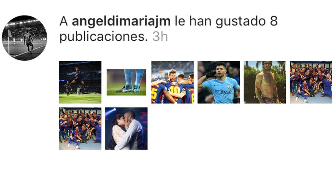Open the team locker-room photo in second row
This screenshot has height=170, width=335.
(x=80, y=128)
